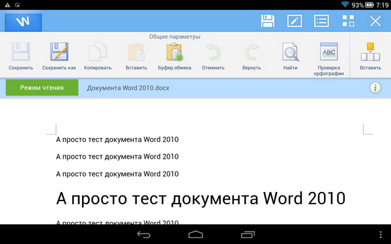Screen dimensions: 391x244
Task: Open the four-squares grid icon
Action: [x=348, y=21]
